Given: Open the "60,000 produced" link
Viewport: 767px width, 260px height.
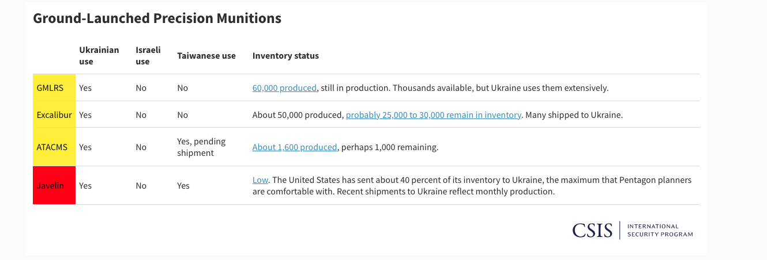Looking at the screenshot, I should pos(284,88).
